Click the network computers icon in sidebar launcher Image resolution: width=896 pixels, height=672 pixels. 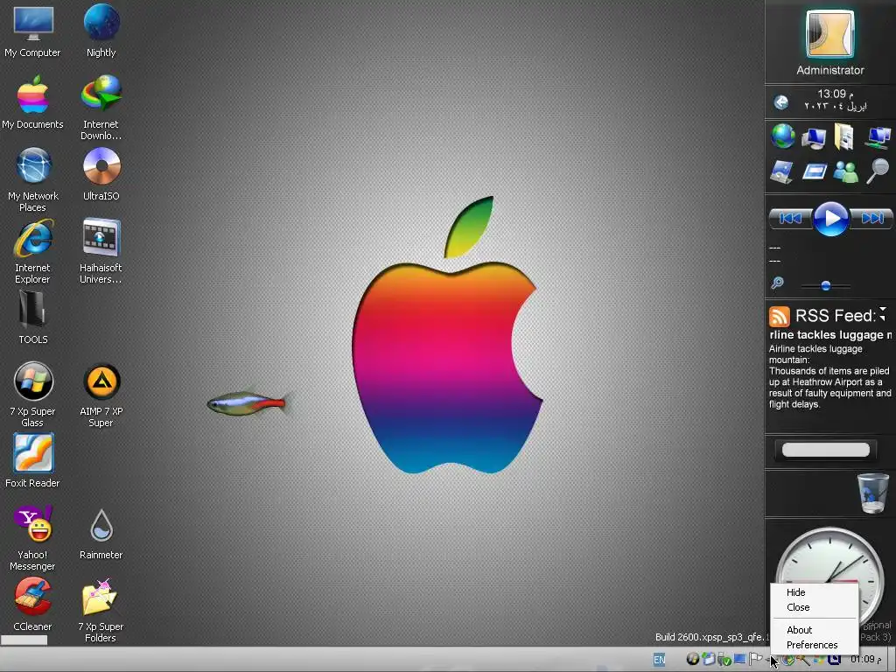[878, 137]
